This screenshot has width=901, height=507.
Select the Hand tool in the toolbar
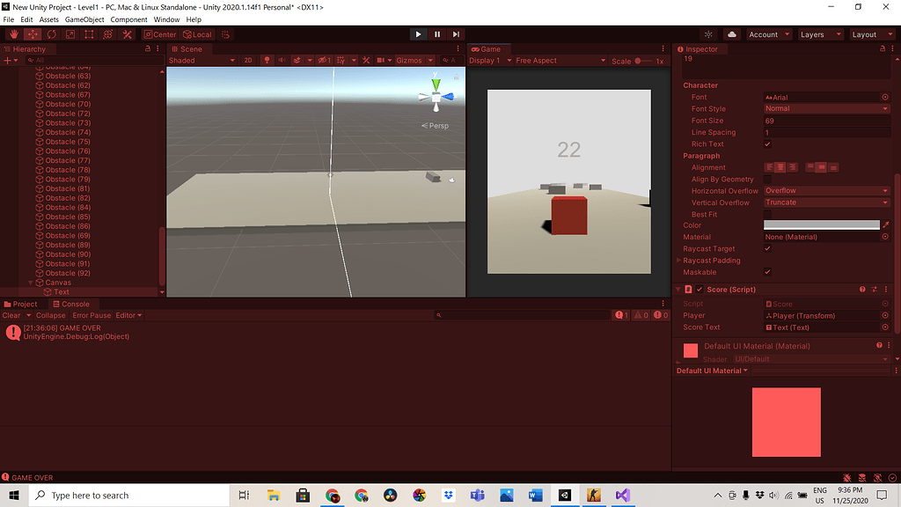pyautogui.click(x=15, y=34)
